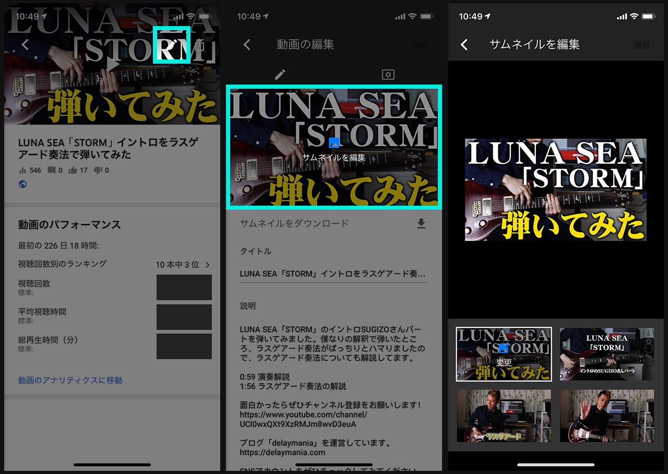Tap the battery icon in the right phone status bar
This screenshot has width=668, height=474.
click(x=649, y=17)
